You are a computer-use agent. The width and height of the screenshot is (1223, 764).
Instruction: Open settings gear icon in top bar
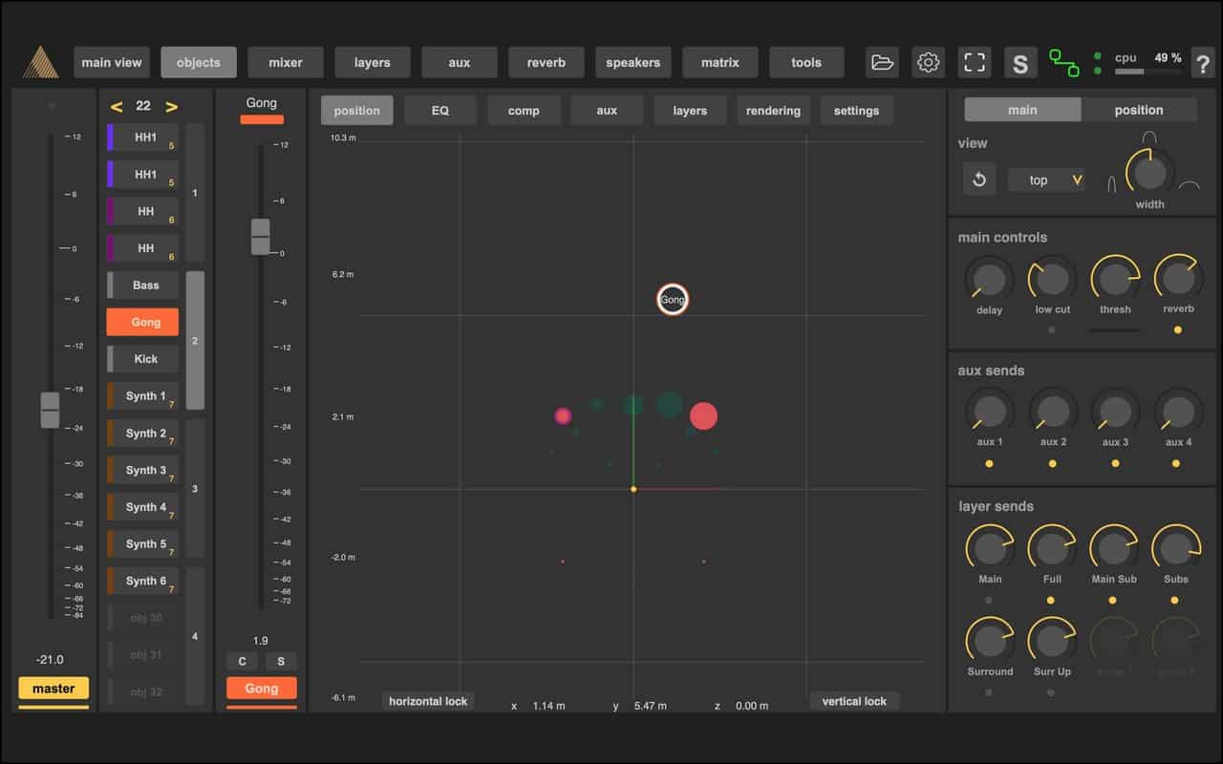(x=928, y=63)
